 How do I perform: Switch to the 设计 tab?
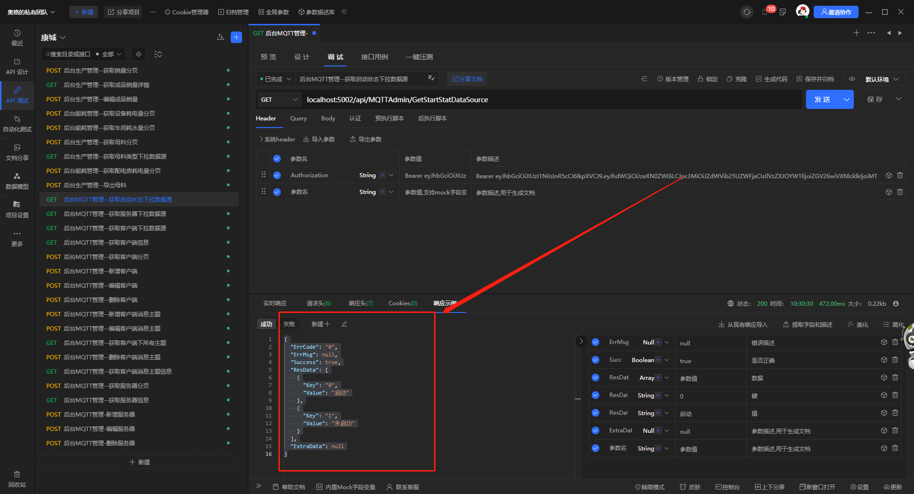[301, 57]
